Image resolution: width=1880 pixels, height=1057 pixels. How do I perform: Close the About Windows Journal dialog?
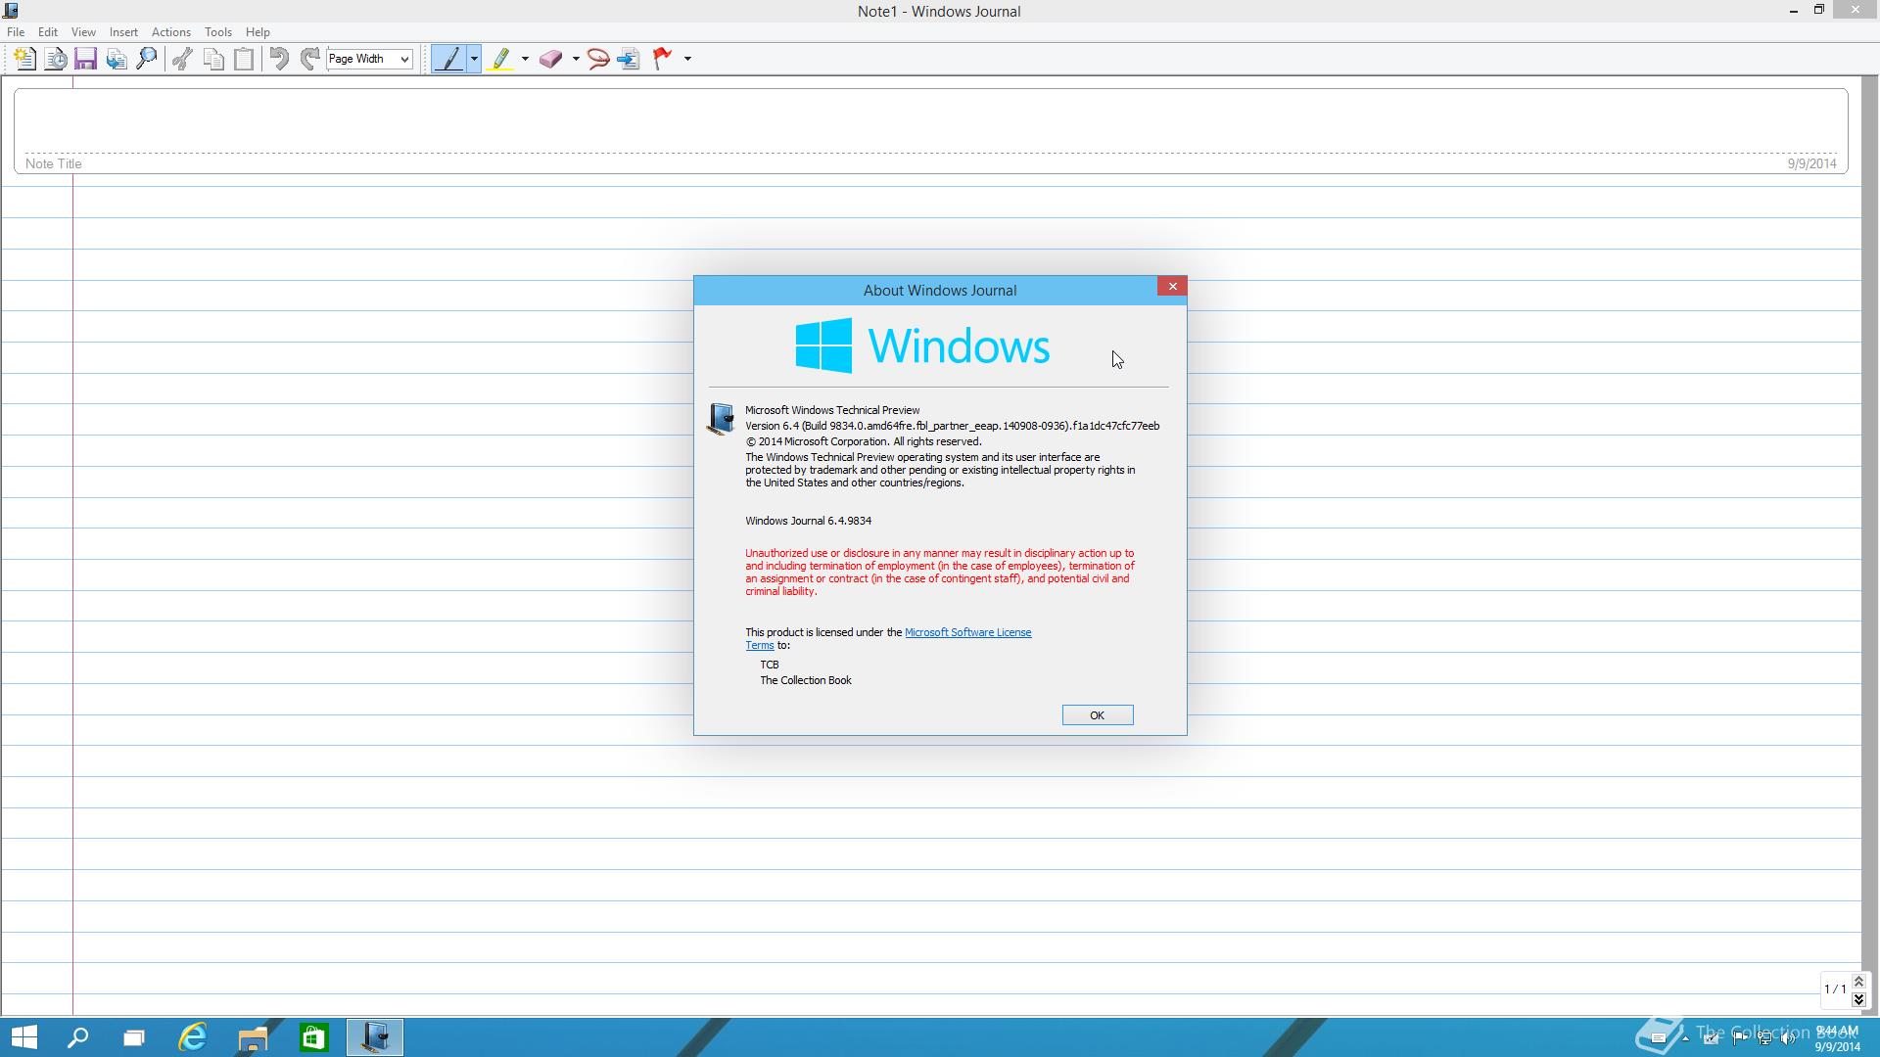coord(1172,286)
